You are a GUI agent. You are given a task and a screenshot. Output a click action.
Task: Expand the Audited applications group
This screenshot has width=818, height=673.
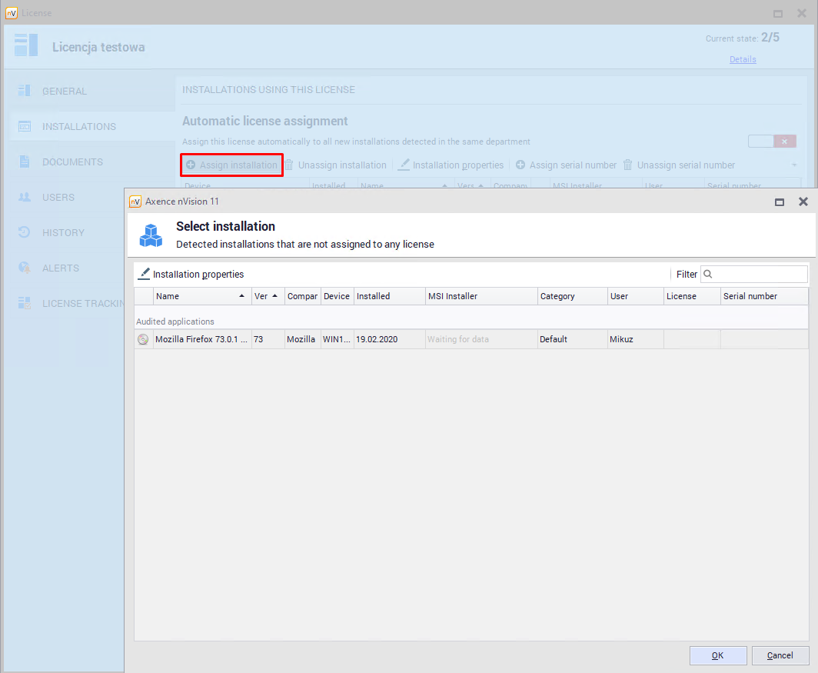[175, 322]
